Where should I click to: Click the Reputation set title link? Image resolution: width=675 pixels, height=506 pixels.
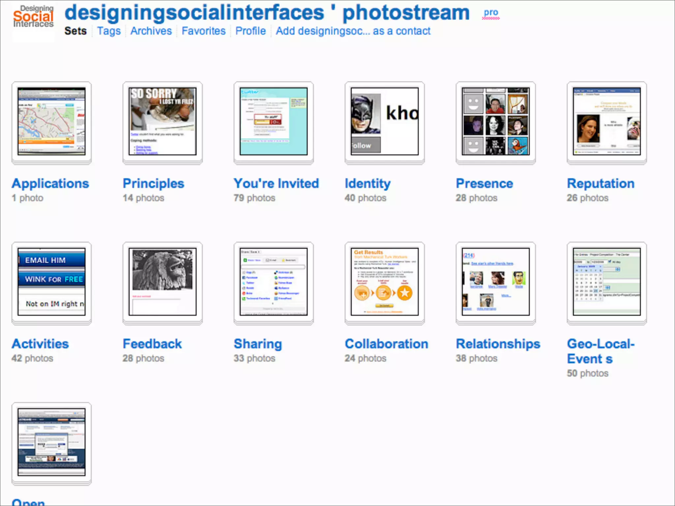click(601, 183)
